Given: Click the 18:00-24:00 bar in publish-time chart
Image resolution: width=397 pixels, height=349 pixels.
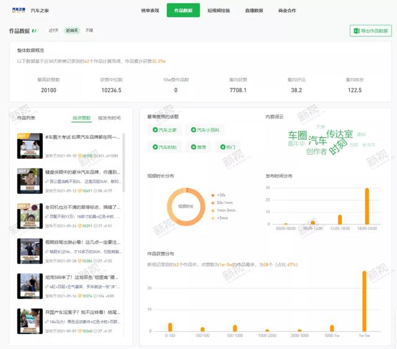Looking at the screenshot, I should point(367,206).
